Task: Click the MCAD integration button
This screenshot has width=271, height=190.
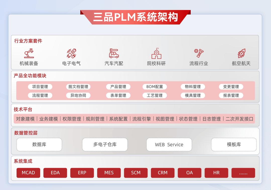Action: [x=28, y=173]
